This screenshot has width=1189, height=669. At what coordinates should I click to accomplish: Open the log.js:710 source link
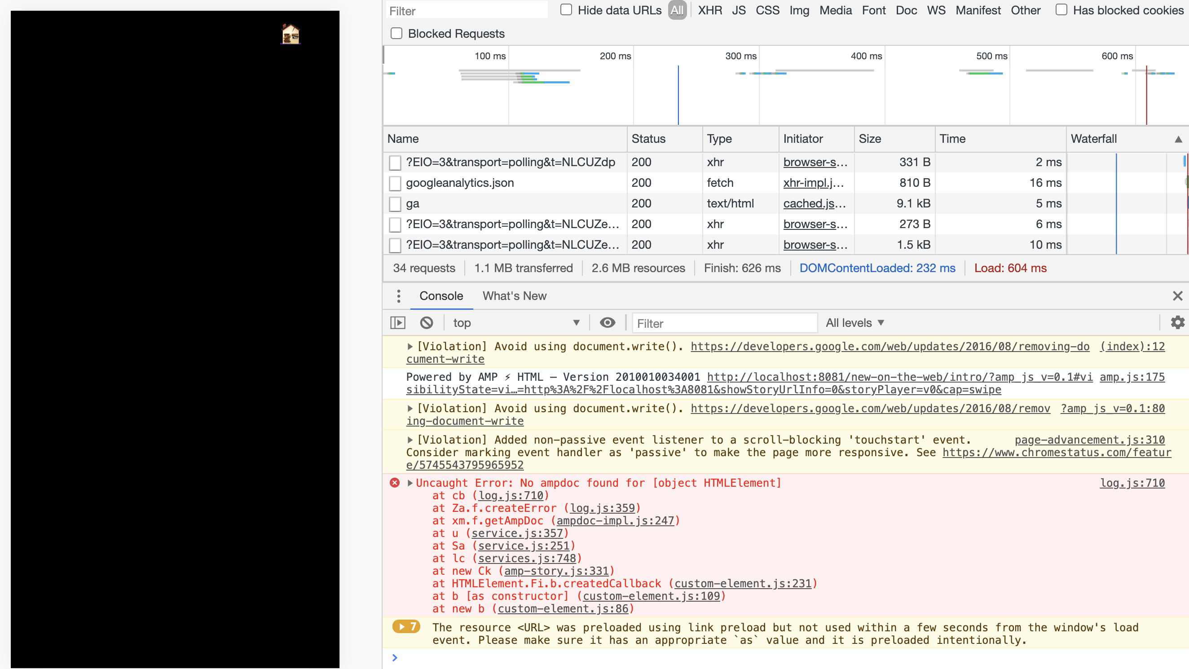[x=1132, y=483]
